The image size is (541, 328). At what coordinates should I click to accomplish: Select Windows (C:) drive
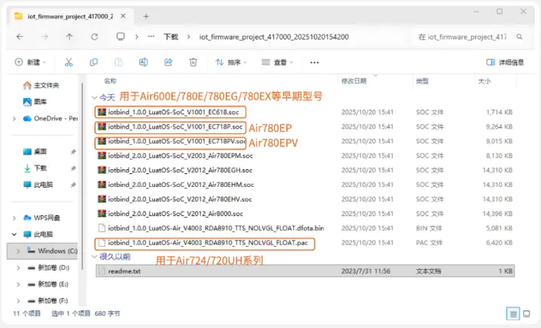click(x=52, y=251)
